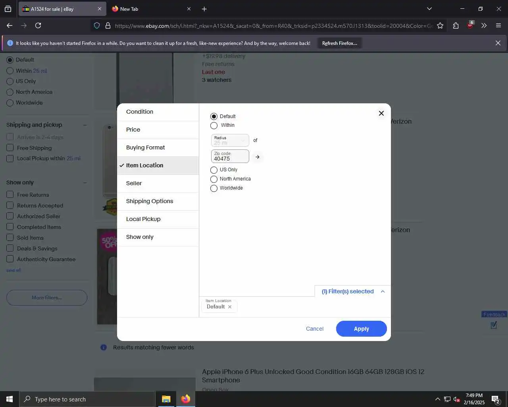Image resolution: width=508 pixels, height=407 pixels.
Task: Check the Returns Accepted checkbox
Action: pos(10,205)
